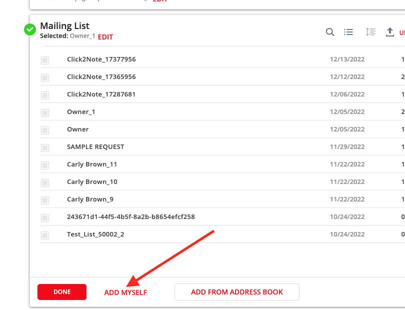Switch to the bulleted list view icon
Screen dimensions: 405x310
348,32
